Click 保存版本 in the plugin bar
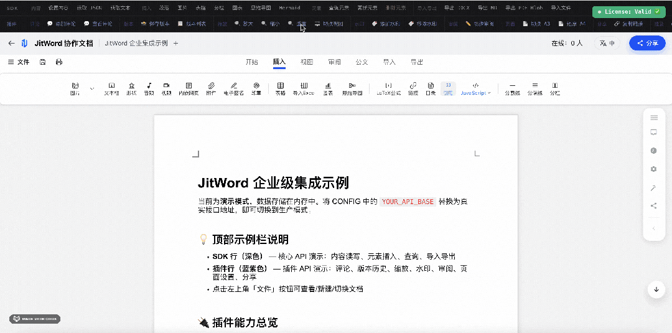The height and width of the screenshot is (333, 672). click(155, 24)
